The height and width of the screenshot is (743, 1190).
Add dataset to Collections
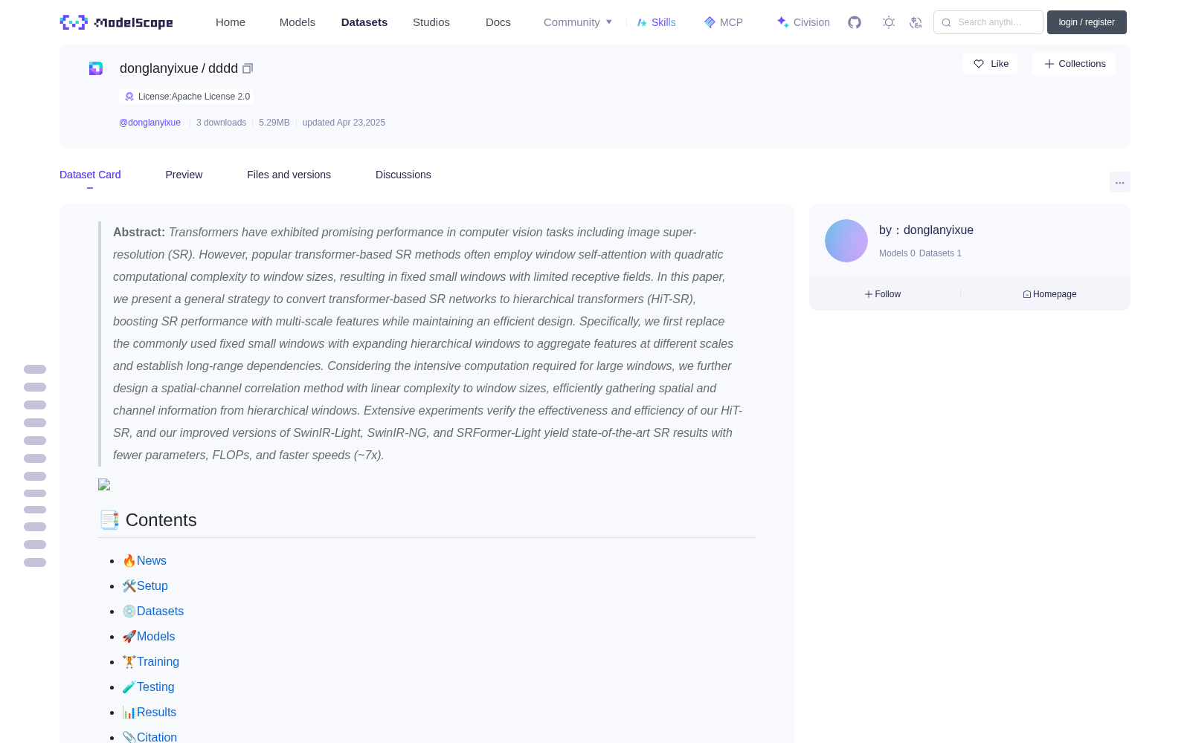pos(1074,64)
